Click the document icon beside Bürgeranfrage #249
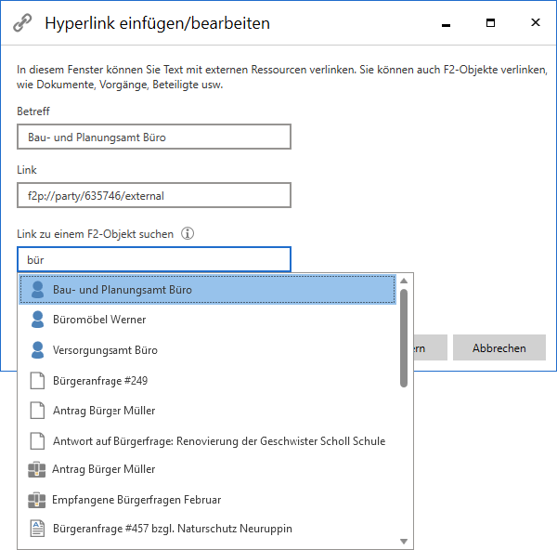557x550 pixels. click(37, 381)
